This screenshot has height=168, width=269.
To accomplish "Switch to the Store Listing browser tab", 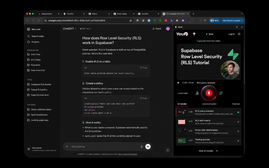I will (124, 14).
